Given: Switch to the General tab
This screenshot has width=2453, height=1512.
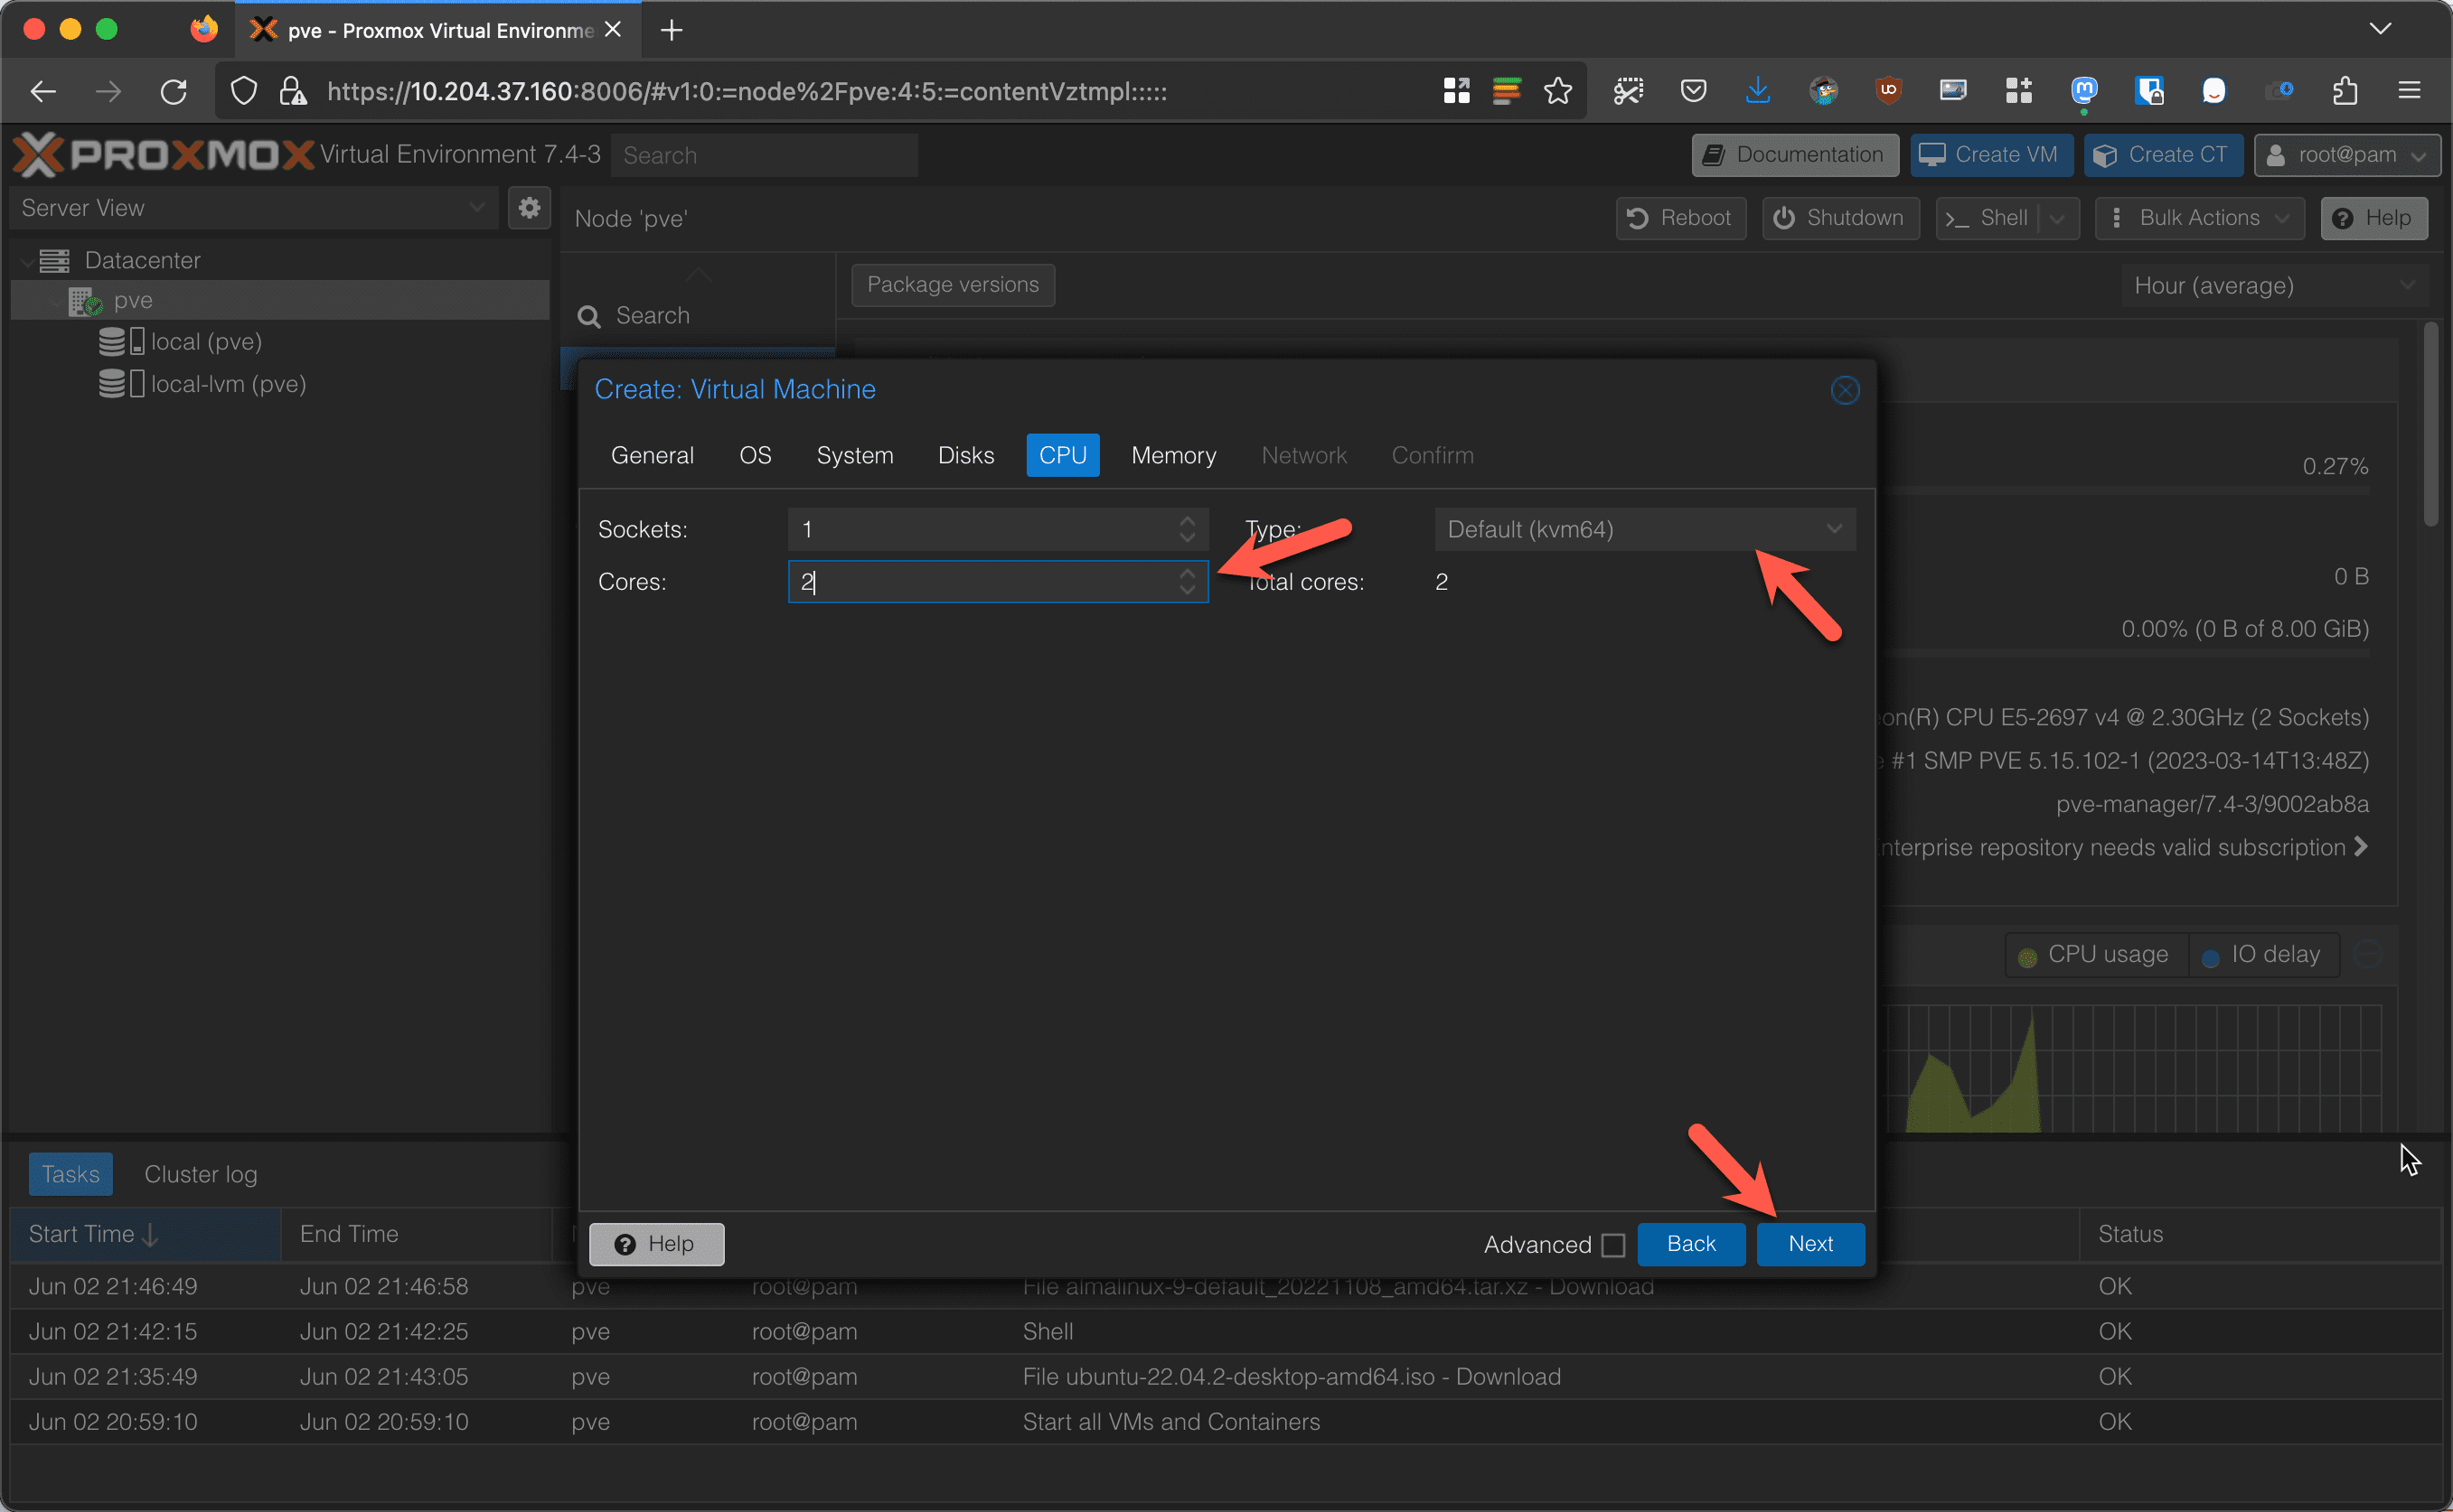Looking at the screenshot, I should (x=653, y=455).
